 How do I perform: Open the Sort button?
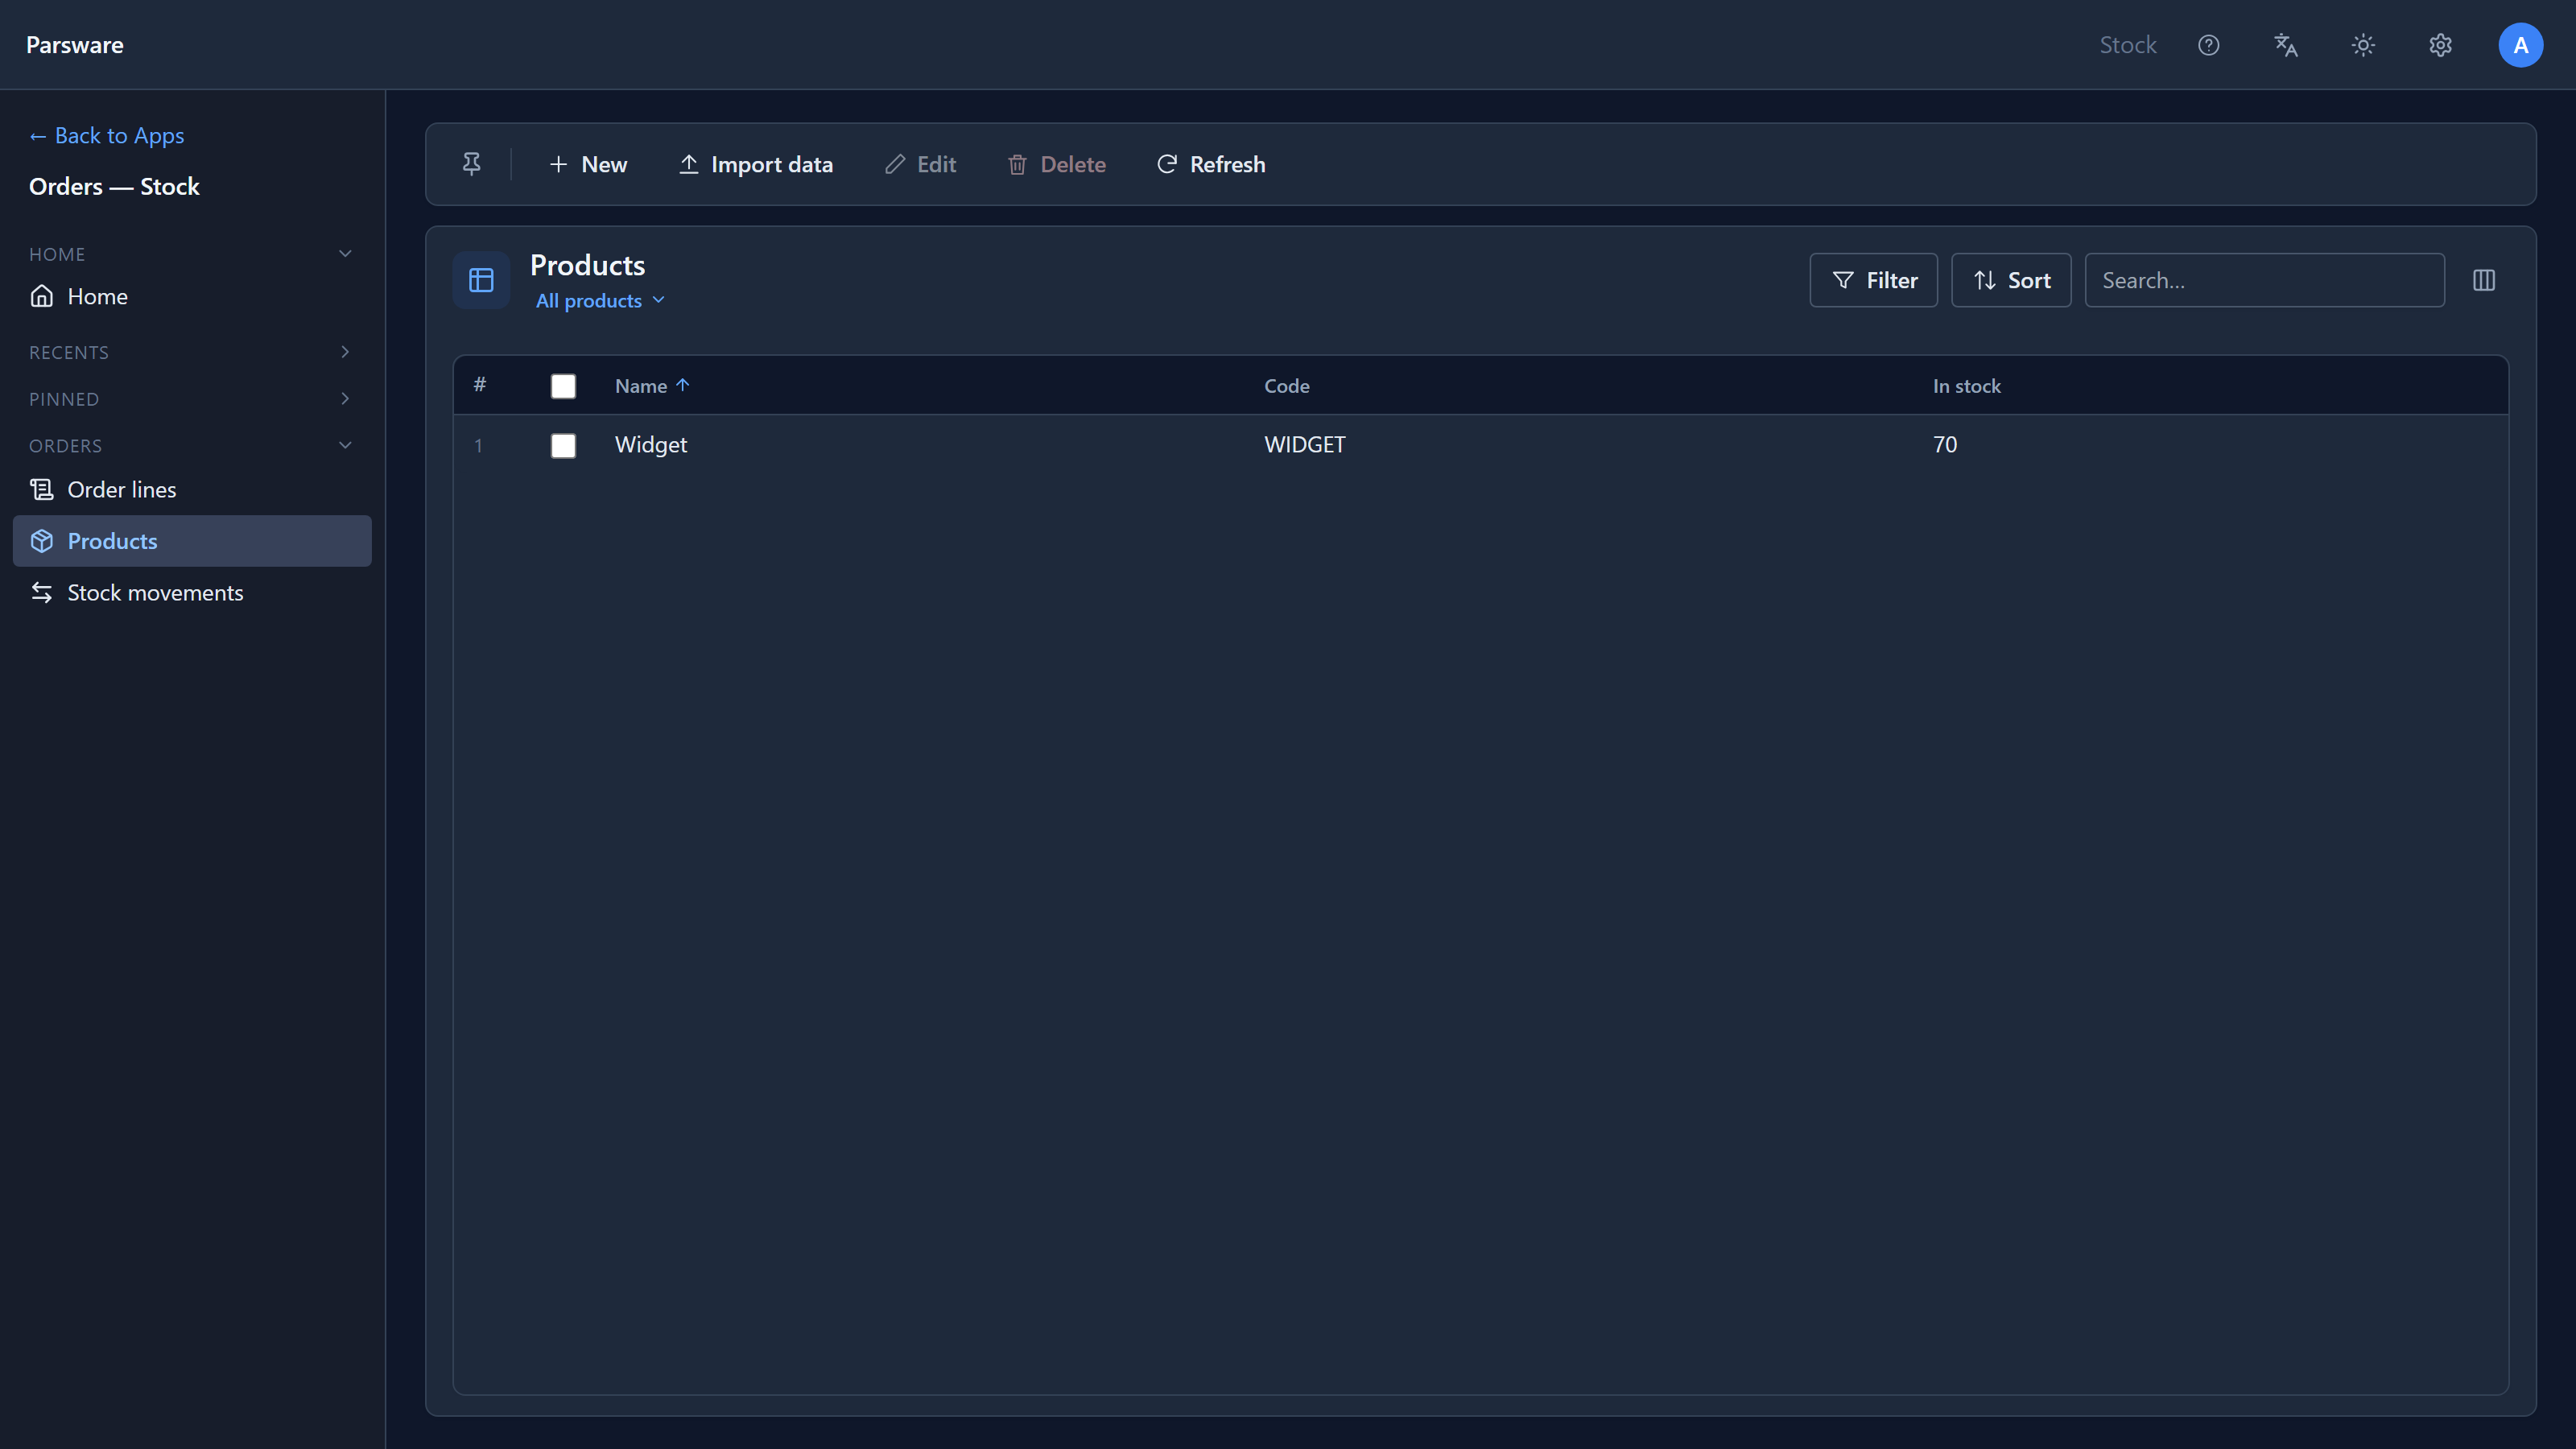pyautogui.click(x=2011, y=280)
